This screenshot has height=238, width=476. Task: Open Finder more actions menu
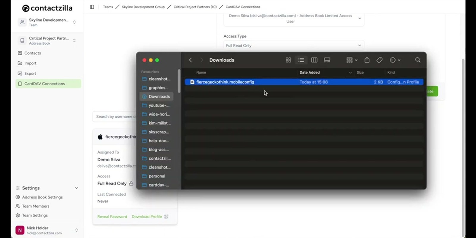tap(395, 60)
